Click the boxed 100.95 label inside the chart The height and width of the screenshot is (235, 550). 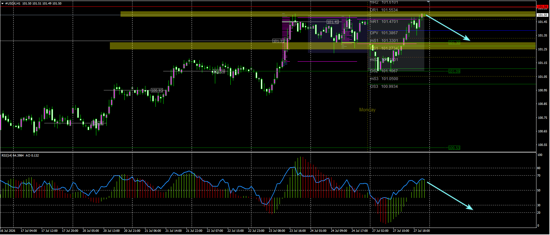tap(157, 90)
